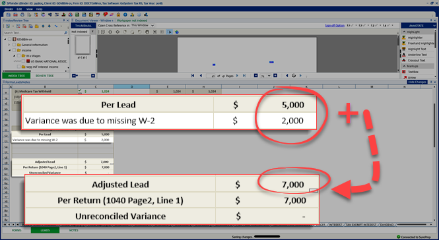Click the Sign off Option link
The image size is (439, 240).
(x=335, y=26)
